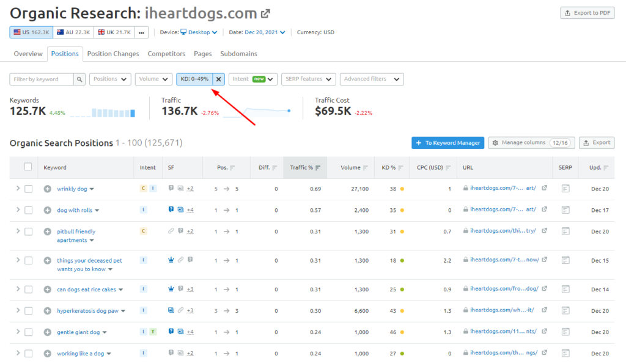Open the Device: Desktop dropdown
The width and height of the screenshot is (626, 364).
(199, 32)
